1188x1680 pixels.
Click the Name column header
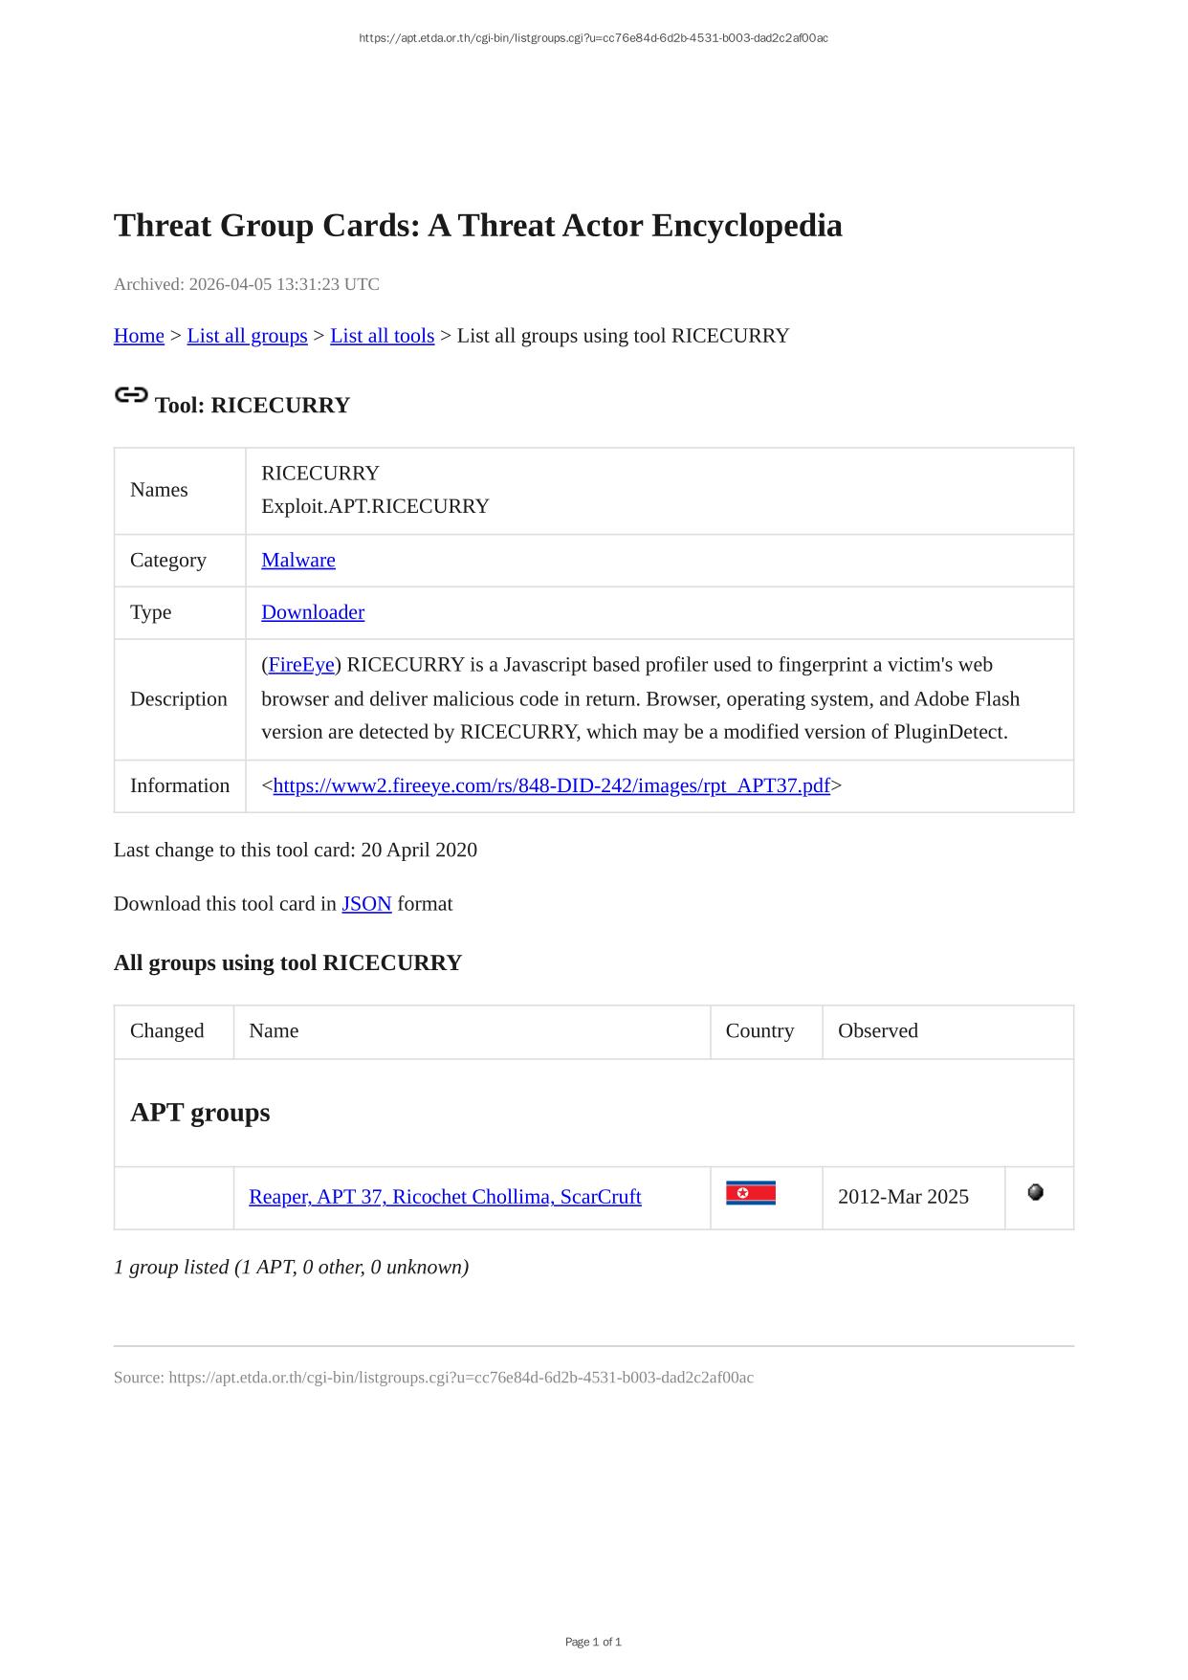274,1031
